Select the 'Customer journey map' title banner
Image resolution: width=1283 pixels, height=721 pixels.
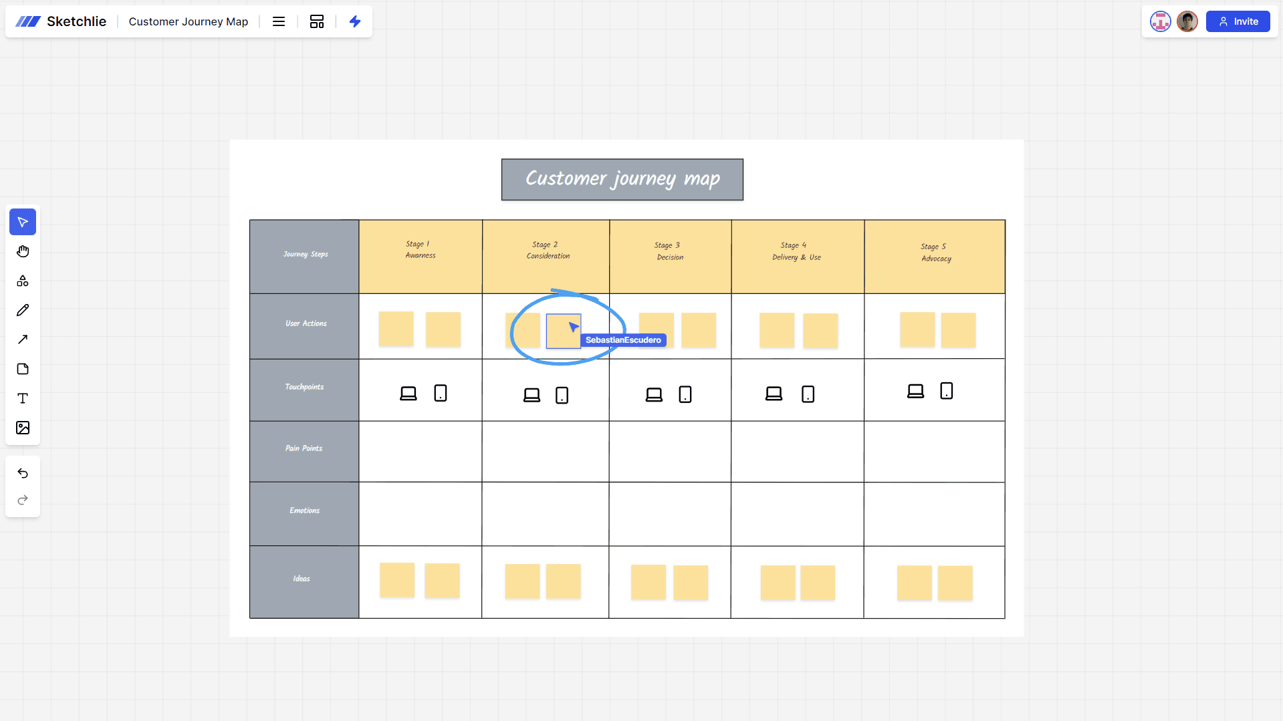pos(622,179)
